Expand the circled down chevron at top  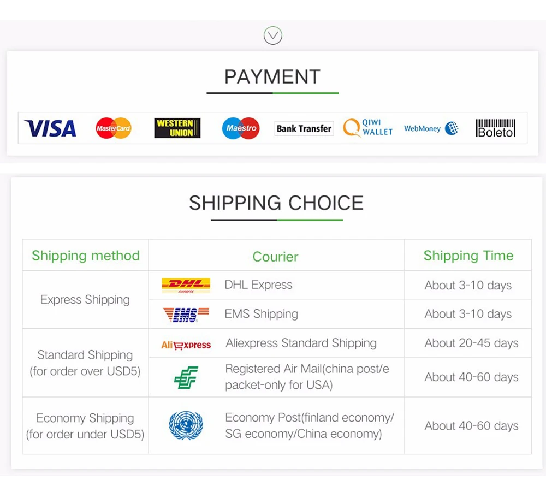(x=272, y=35)
